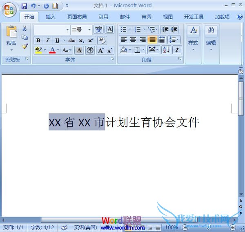Image resolution: width=245 pixels, height=232 pixels.
Task: Shrink the font size
Action: point(110,50)
